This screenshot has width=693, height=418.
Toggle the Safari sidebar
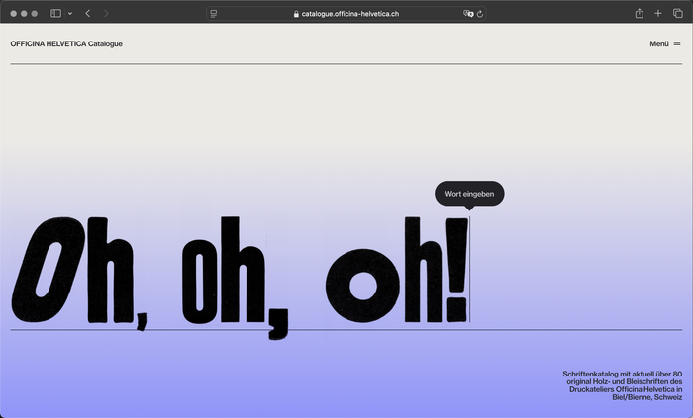tap(55, 13)
